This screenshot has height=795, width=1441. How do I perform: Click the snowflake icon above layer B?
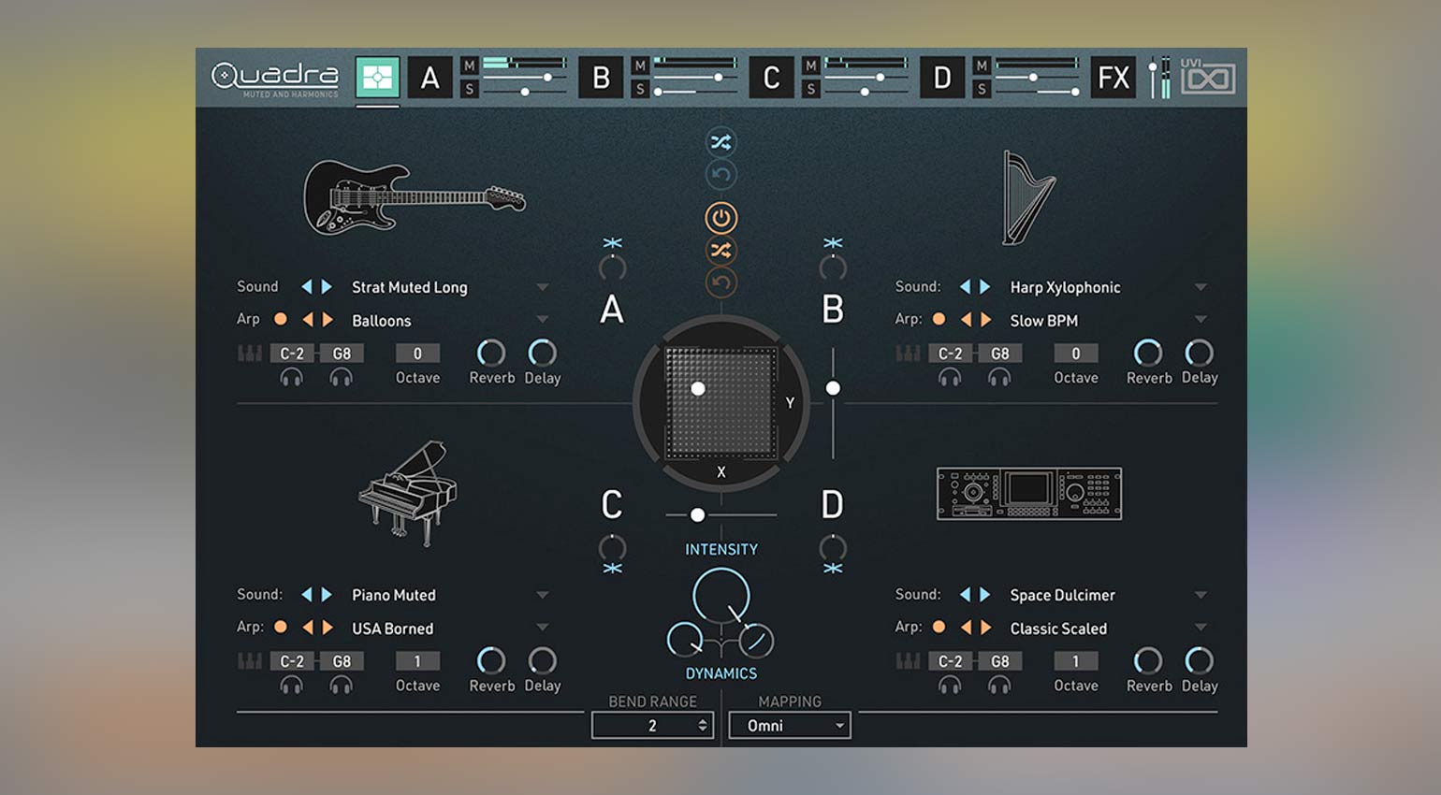click(x=833, y=243)
